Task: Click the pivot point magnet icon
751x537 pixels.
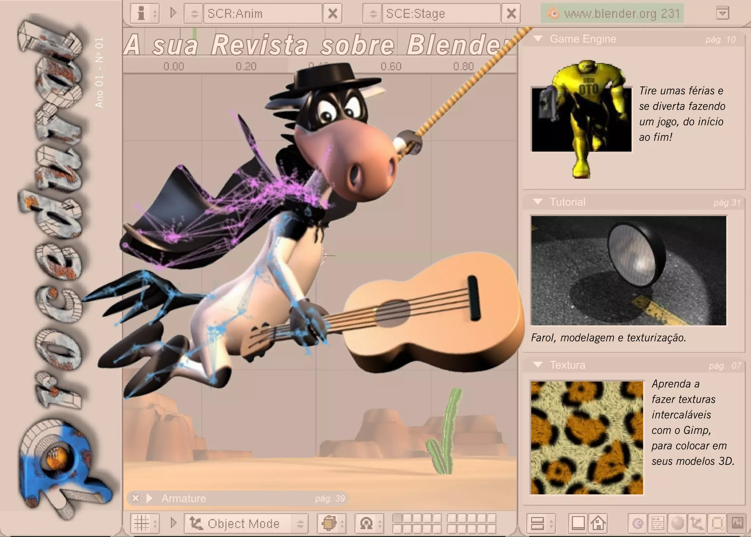Action: click(x=366, y=523)
